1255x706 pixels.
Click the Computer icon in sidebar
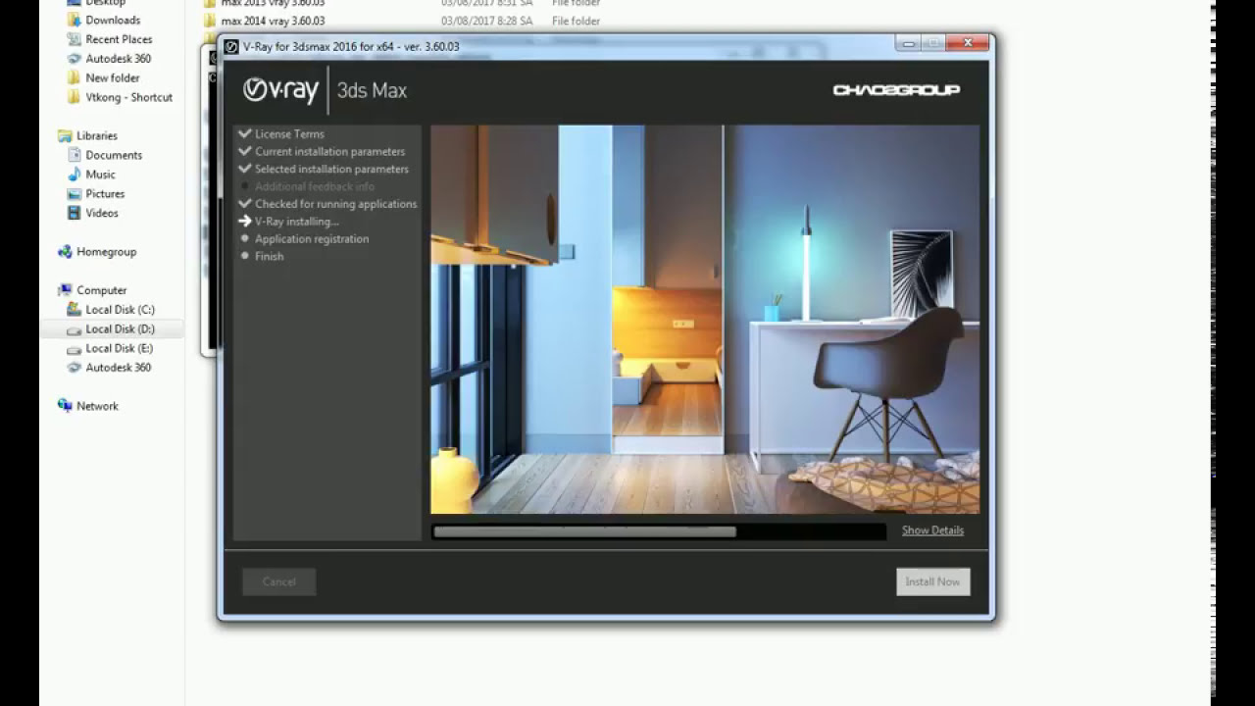pos(65,290)
